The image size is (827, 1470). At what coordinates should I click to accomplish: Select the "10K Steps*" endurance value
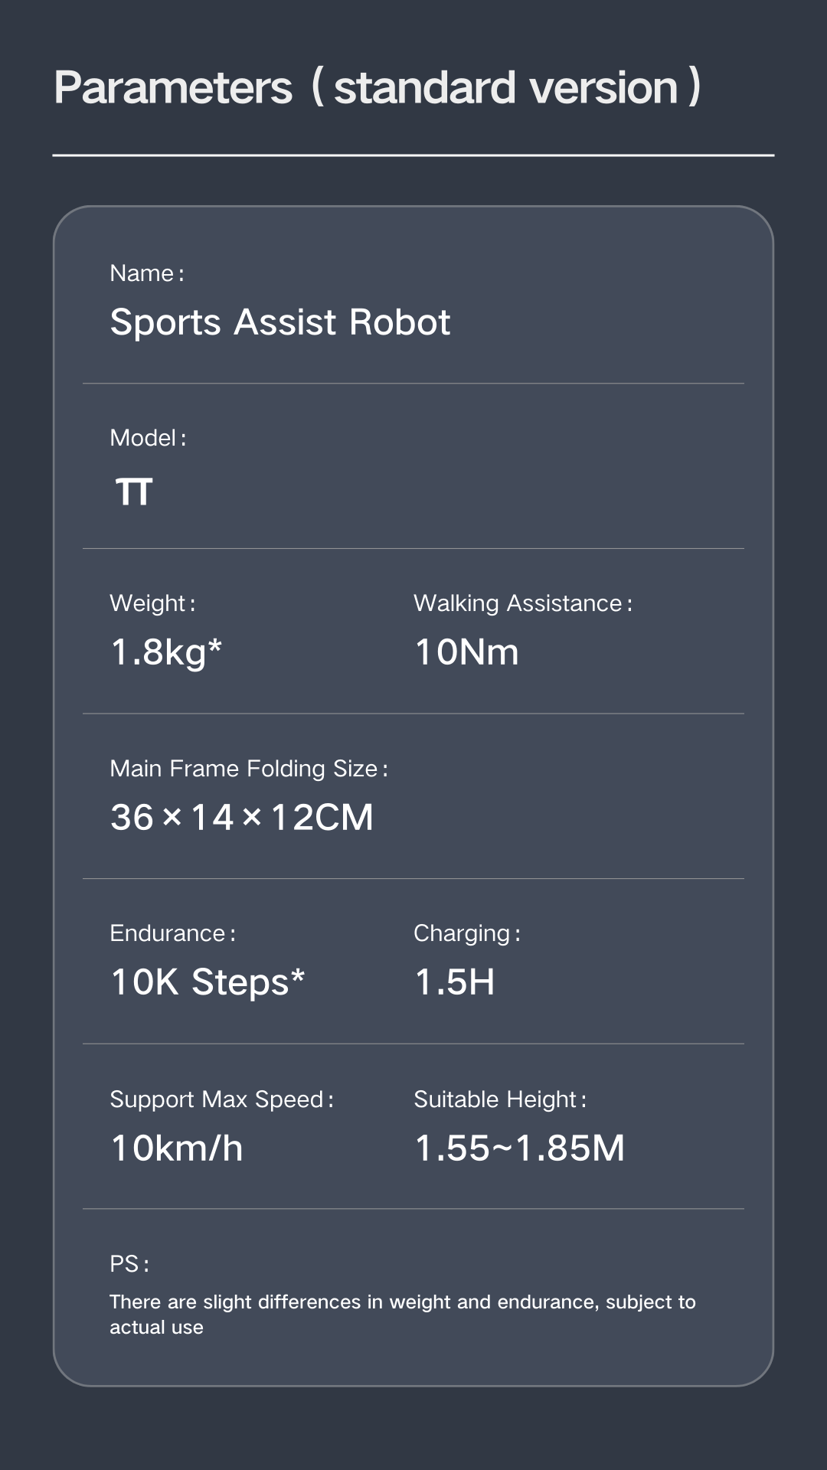pyautogui.click(x=208, y=982)
